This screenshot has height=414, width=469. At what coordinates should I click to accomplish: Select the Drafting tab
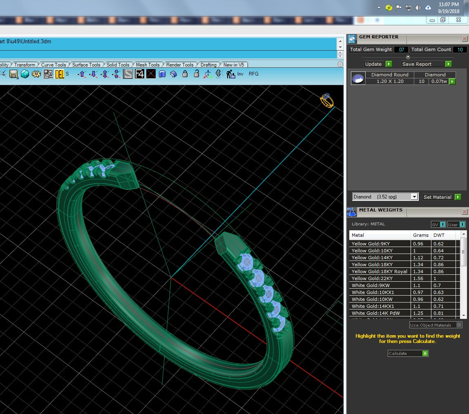click(x=208, y=65)
